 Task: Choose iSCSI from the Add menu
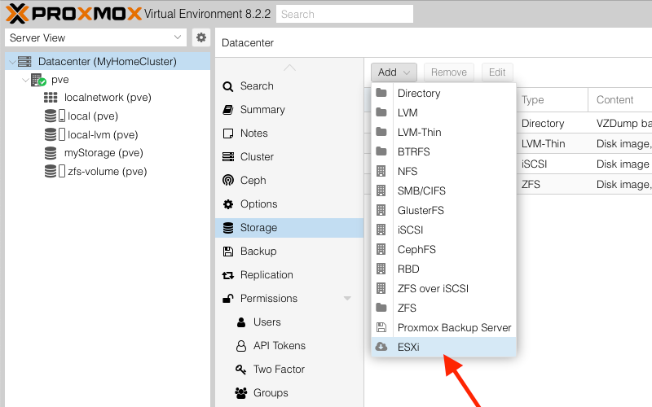point(443,230)
